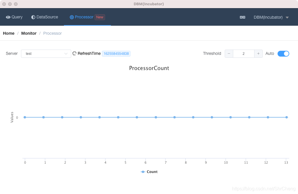The height and width of the screenshot is (194, 298).
Task: Click the Threshold number input field
Action: (244, 54)
